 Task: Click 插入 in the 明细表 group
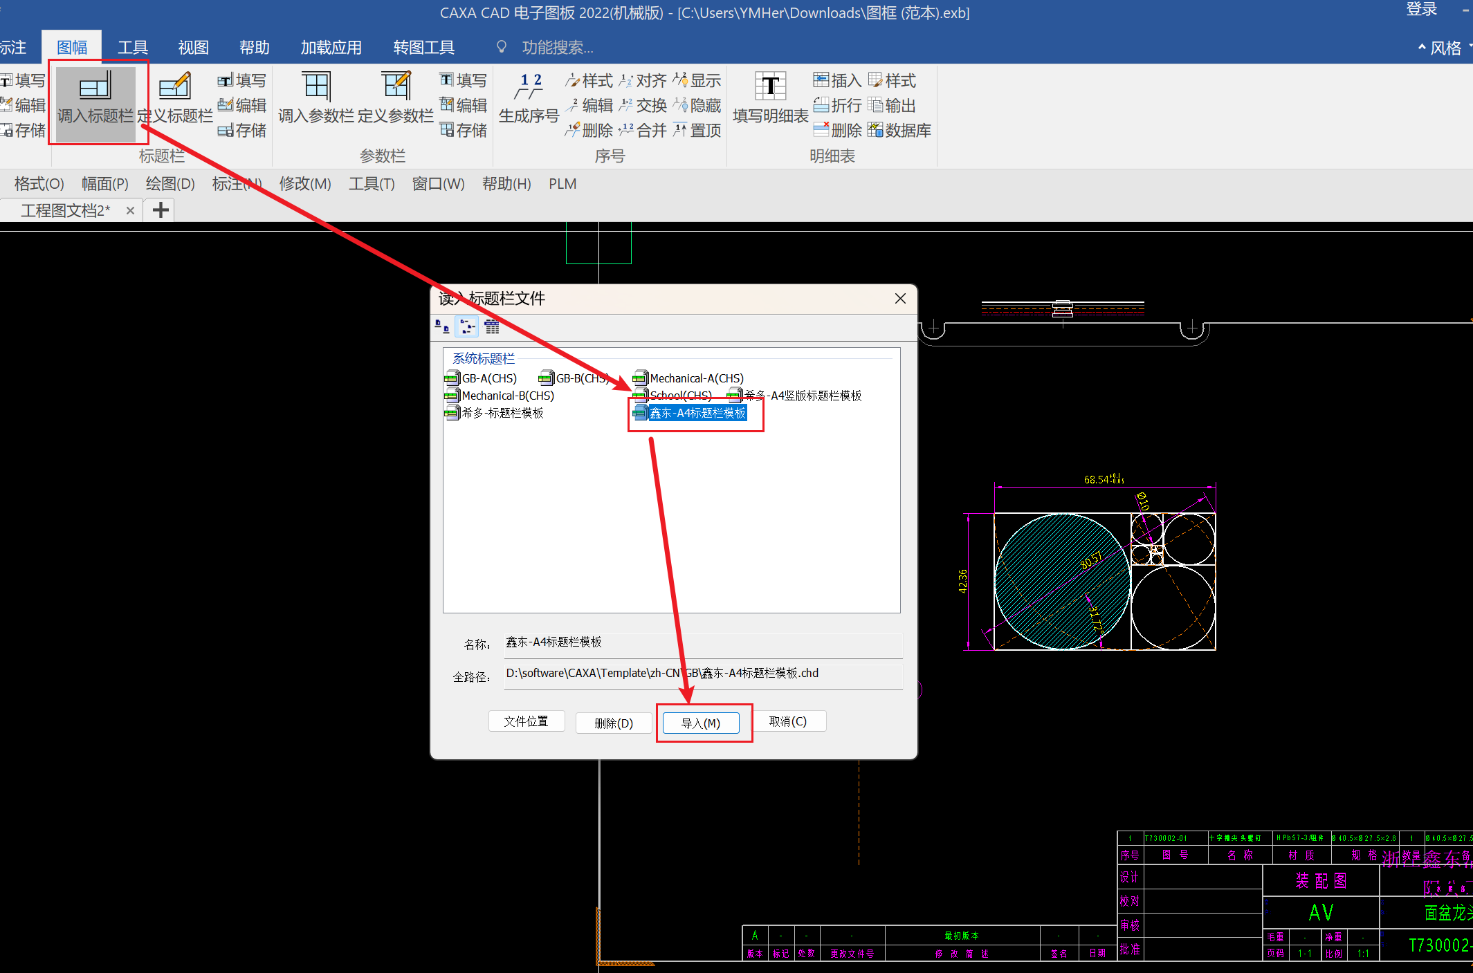837,81
